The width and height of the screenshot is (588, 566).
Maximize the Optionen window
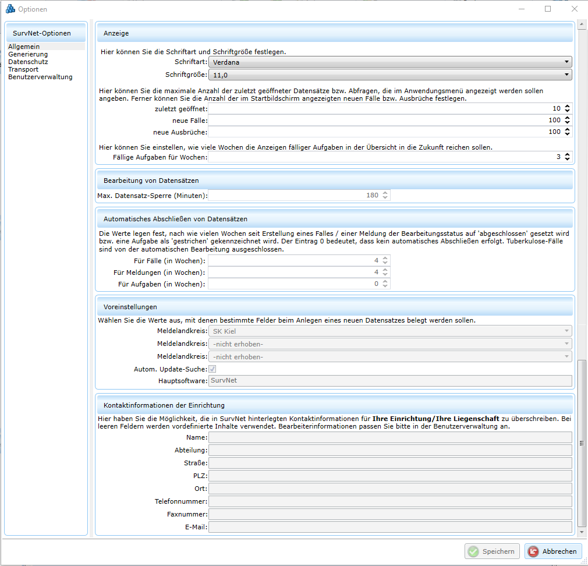[548, 9]
